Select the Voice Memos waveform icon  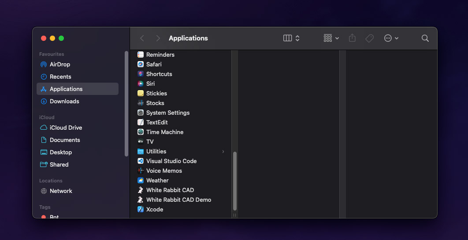[x=140, y=171]
